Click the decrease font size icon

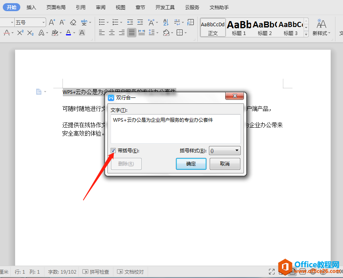coord(62,22)
